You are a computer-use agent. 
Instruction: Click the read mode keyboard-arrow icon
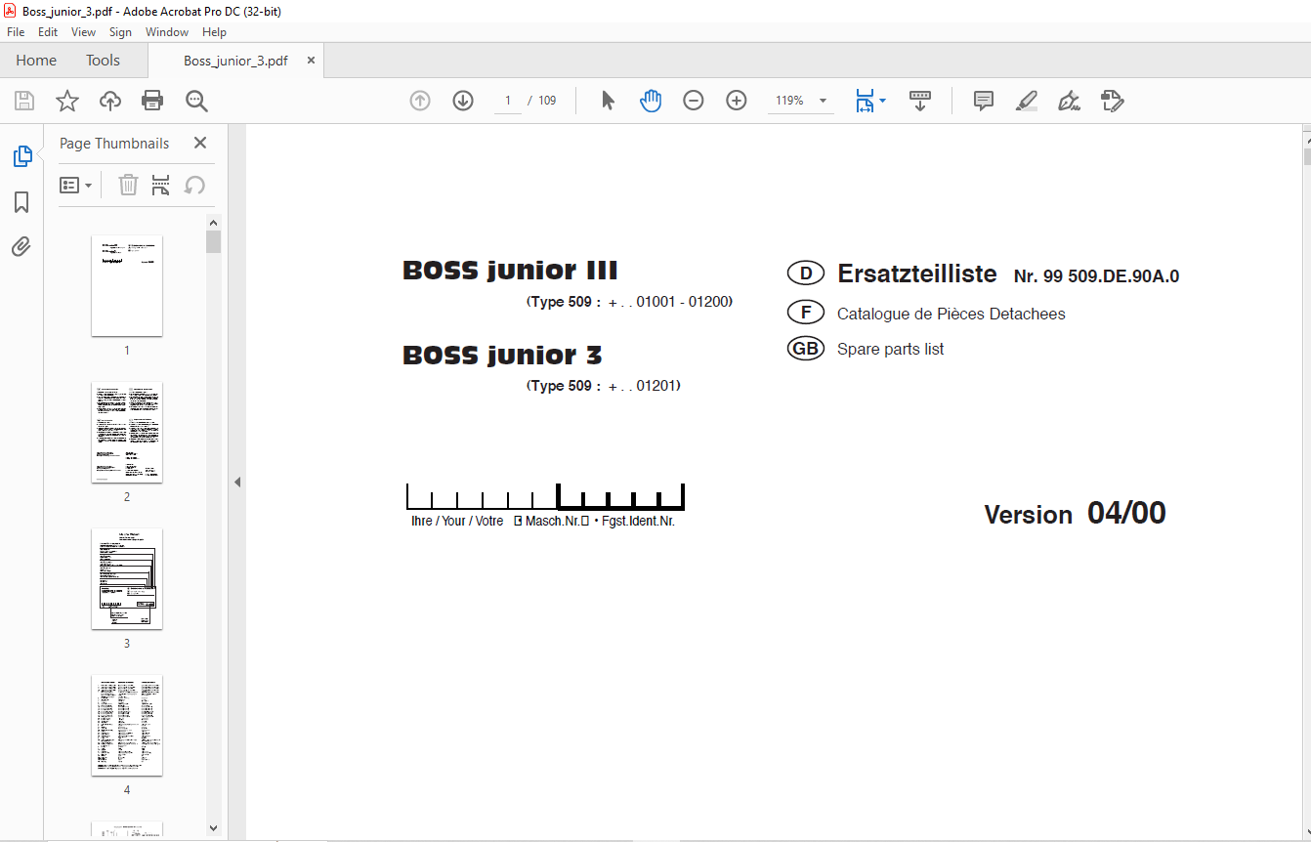(x=919, y=101)
